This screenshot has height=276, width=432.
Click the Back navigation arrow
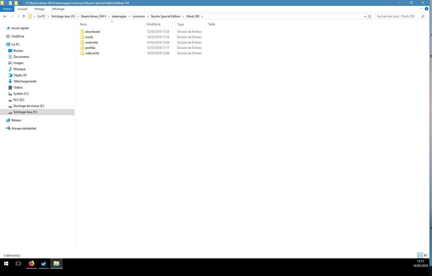(5, 16)
